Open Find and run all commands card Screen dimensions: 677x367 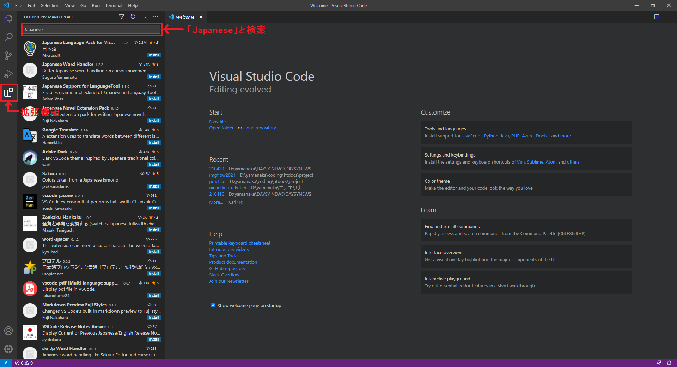(x=526, y=230)
